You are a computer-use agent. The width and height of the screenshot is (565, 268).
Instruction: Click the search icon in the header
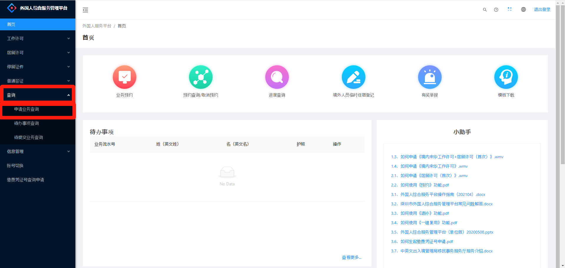click(485, 10)
